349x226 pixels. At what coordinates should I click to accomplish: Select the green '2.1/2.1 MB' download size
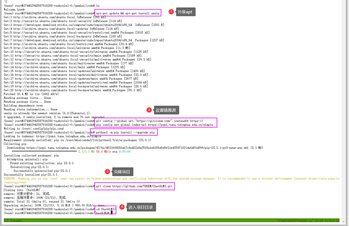click(86, 151)
